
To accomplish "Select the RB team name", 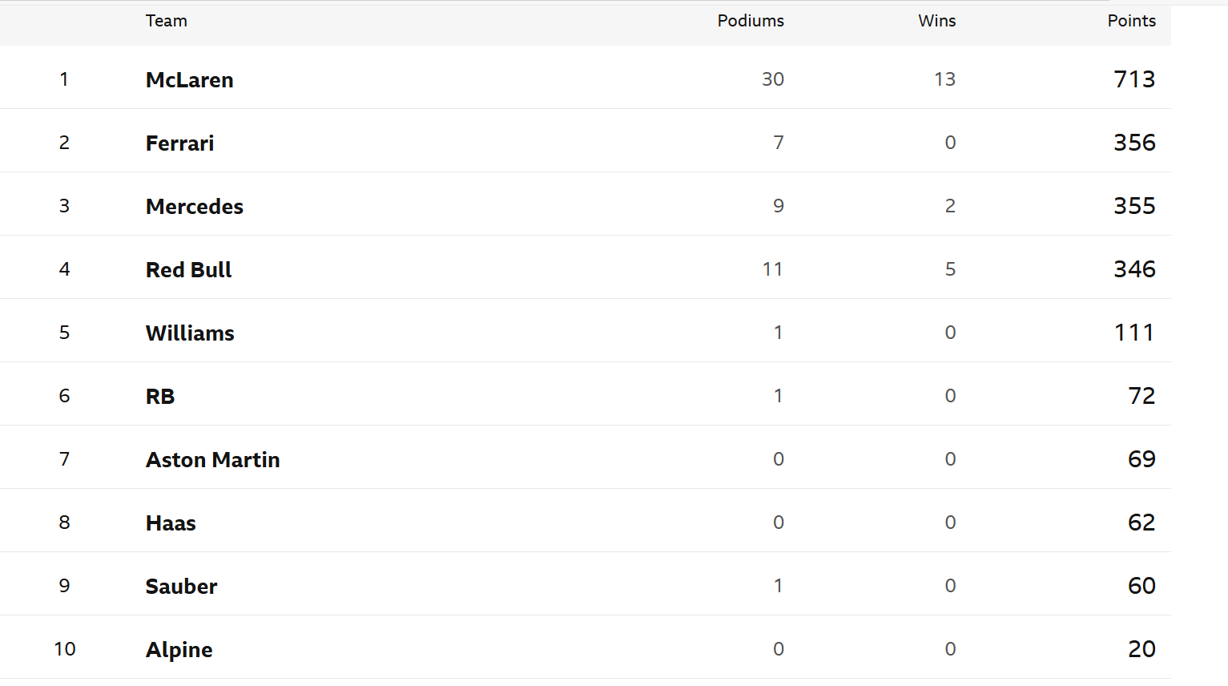I will point(160,397).
